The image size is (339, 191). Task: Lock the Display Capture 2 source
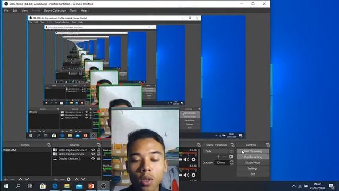(99, 158)
